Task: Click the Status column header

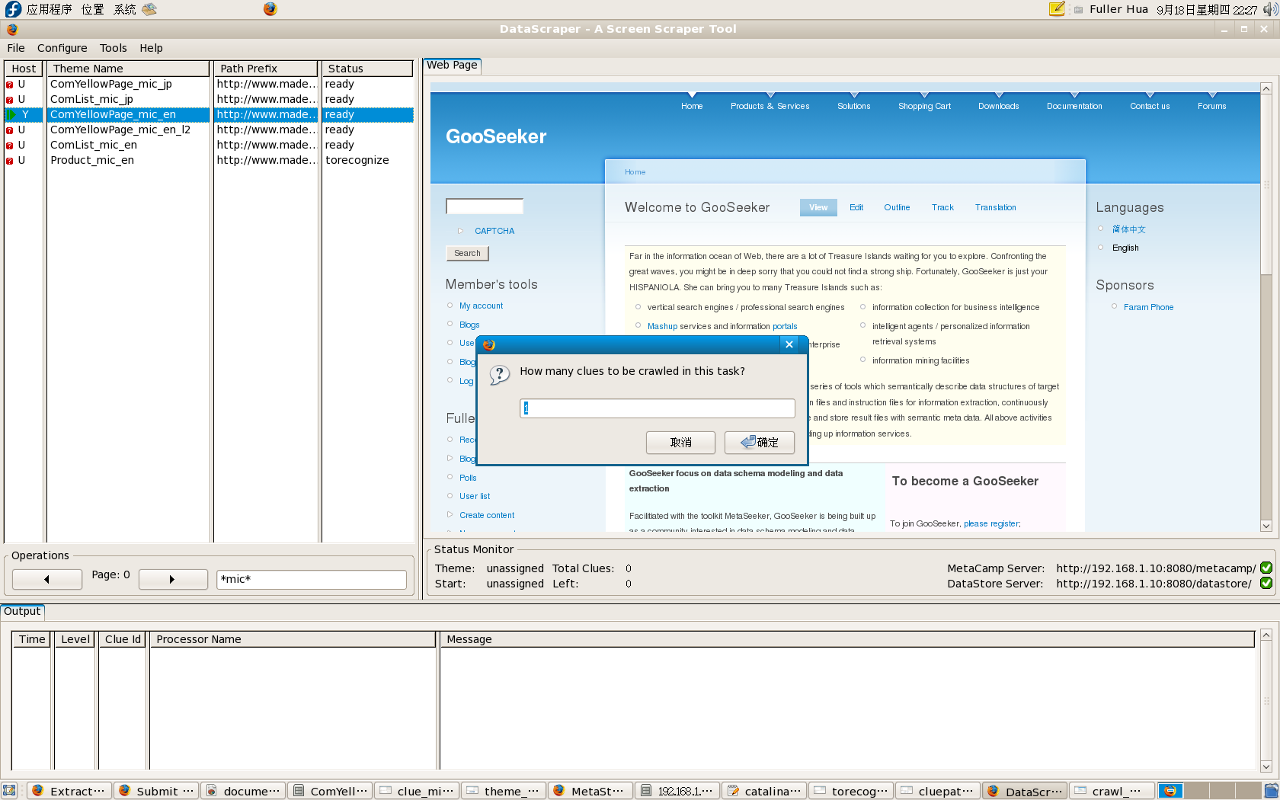Action: coord(367,69)
